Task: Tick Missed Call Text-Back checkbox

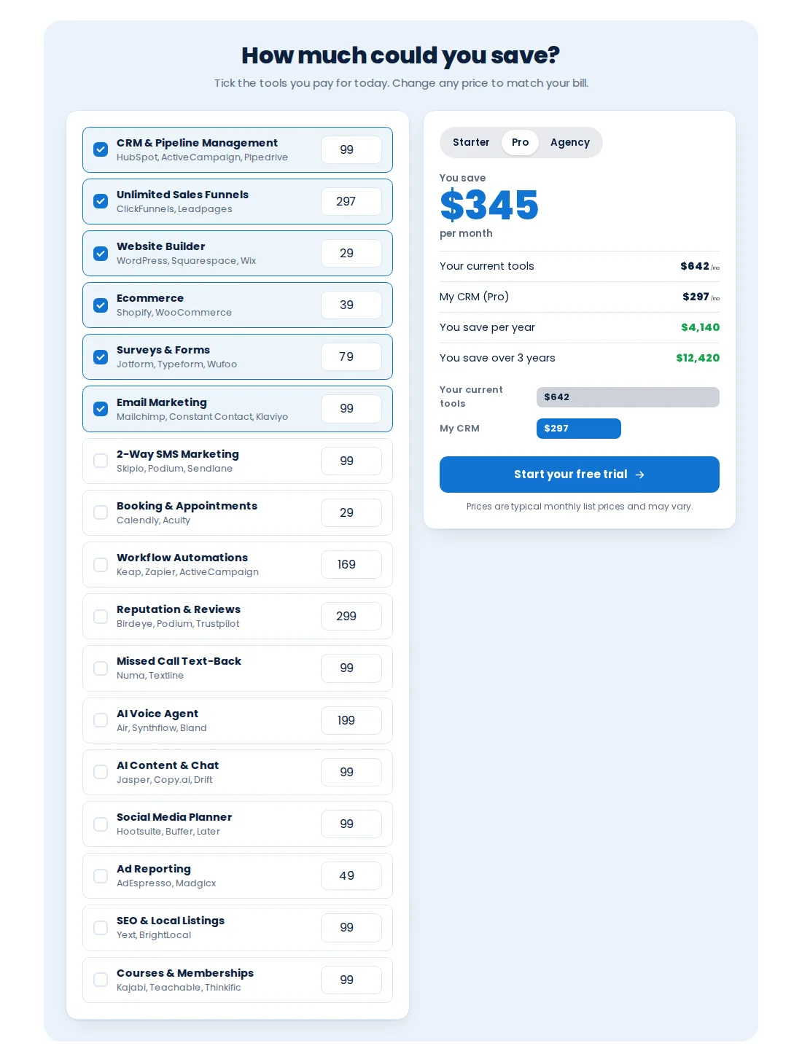Action: [101, 668]
